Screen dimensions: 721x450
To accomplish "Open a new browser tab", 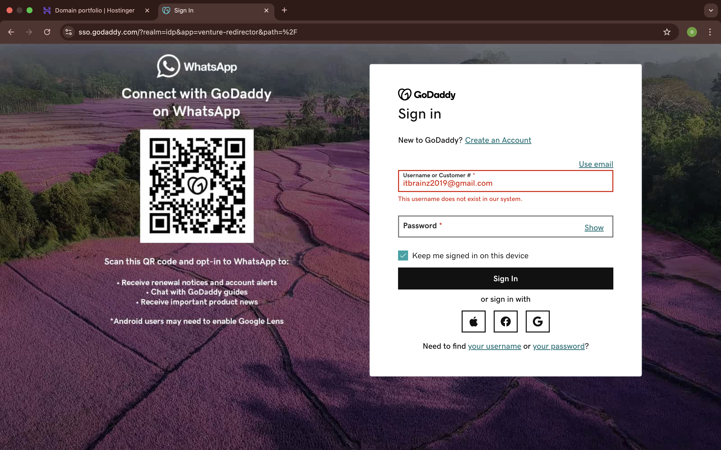I will 284,10.
